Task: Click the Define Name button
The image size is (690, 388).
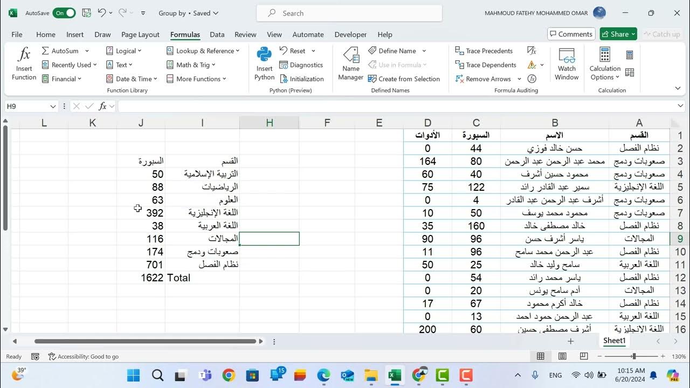Action: click(392, 51)
